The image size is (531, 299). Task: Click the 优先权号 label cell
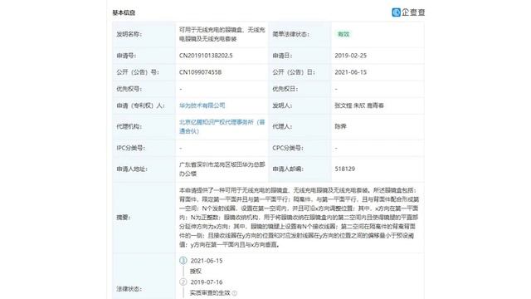144,89
